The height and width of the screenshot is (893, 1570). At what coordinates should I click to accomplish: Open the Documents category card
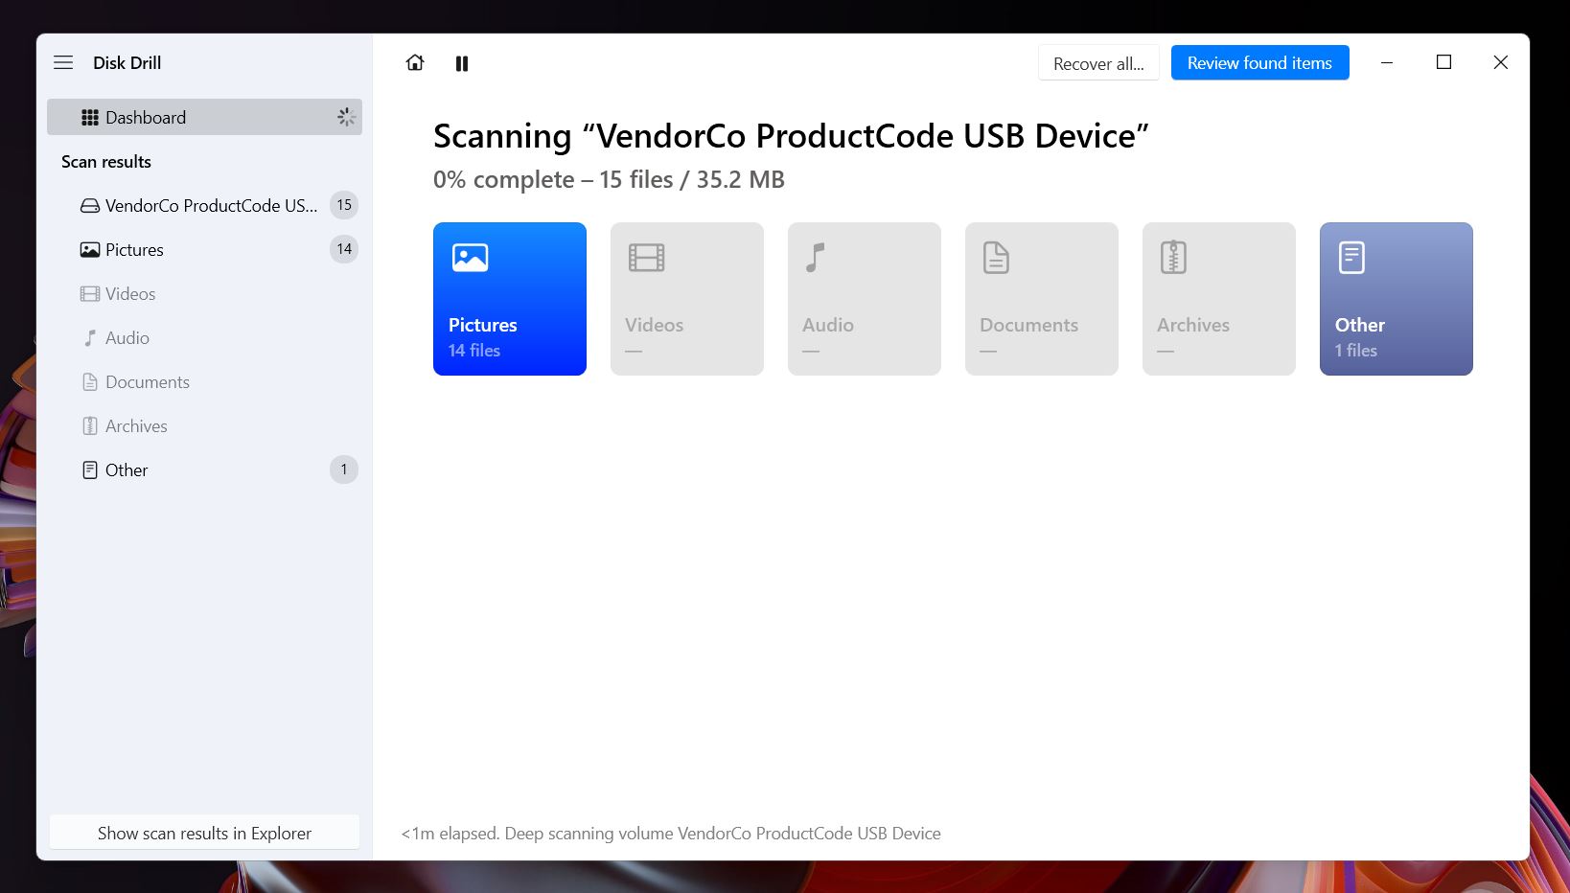1042,299
